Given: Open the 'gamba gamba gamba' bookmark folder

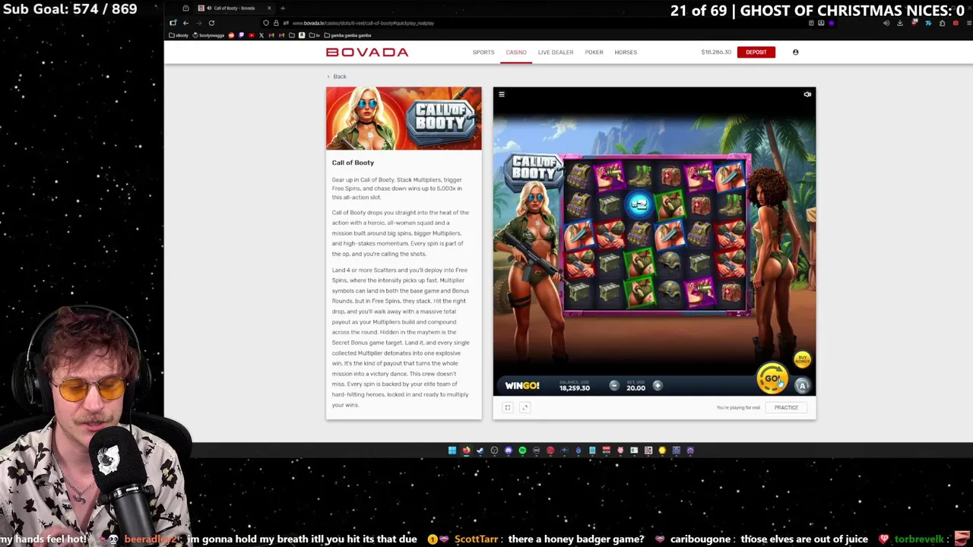Looking at the screenshot, I should tap(348, 35).
